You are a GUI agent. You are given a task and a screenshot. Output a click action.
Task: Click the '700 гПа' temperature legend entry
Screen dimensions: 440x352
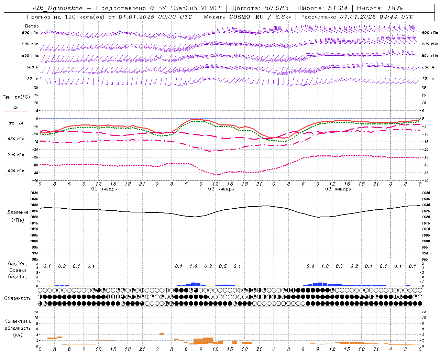pyautogui.click(x=16, y=155)
